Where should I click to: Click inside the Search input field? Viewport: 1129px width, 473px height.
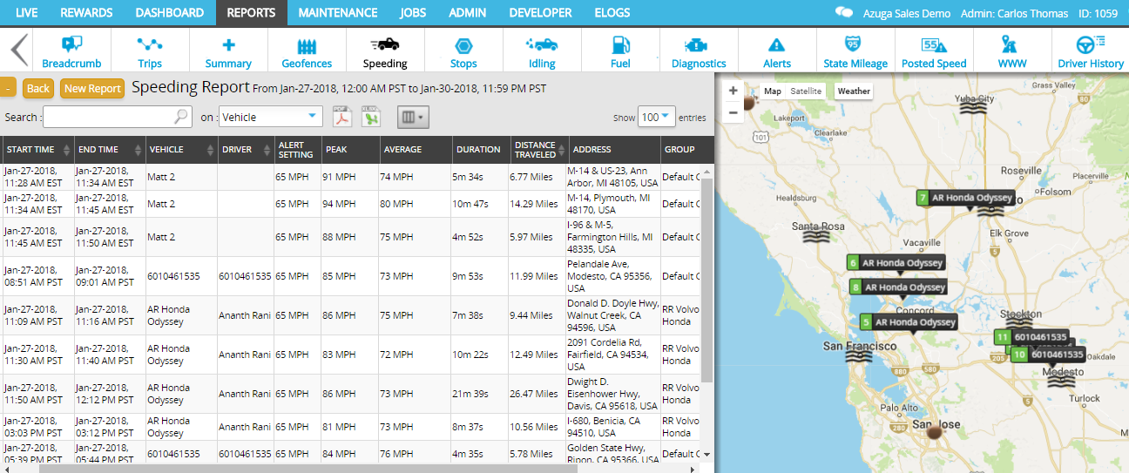pos(109,117)
